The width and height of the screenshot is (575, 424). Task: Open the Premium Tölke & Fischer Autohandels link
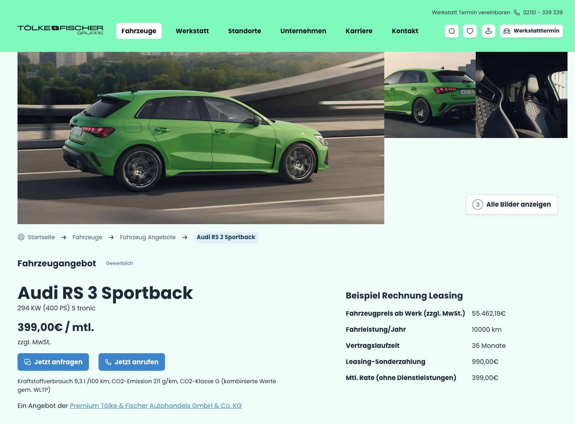(156, 406)
